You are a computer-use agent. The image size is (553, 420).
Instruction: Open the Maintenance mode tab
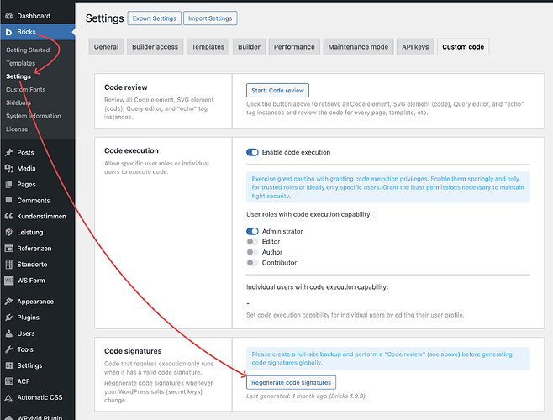coord(358,47)
